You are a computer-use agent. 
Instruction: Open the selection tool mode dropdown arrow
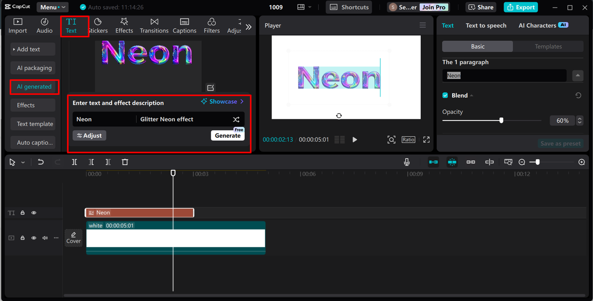click(23, 163)
